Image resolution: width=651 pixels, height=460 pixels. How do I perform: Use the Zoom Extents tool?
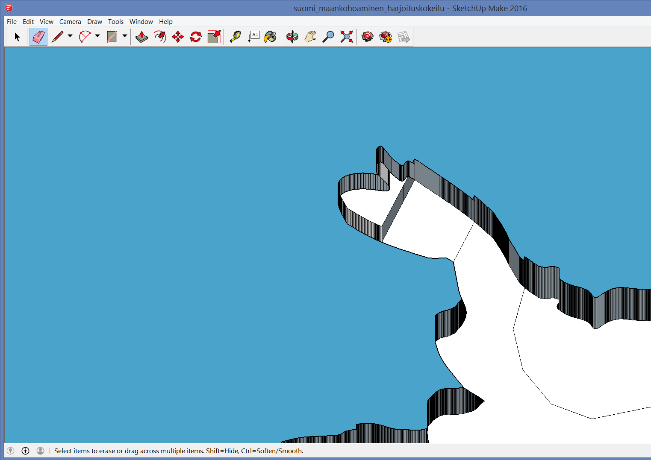(x=347, y=37)
